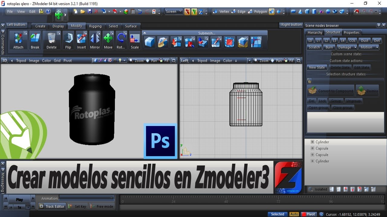Select the Move tool

click(108, 40)
